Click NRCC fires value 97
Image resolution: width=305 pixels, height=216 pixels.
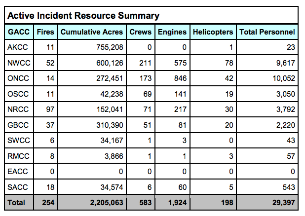pos(50,109)
